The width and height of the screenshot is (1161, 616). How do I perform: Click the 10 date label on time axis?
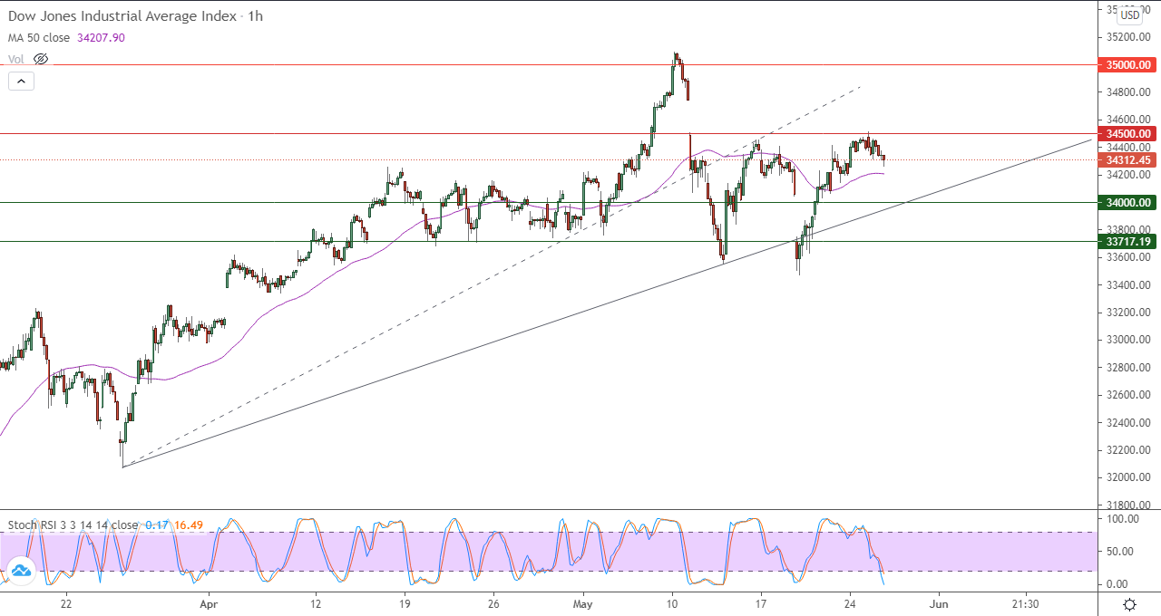tap(672, 604)
